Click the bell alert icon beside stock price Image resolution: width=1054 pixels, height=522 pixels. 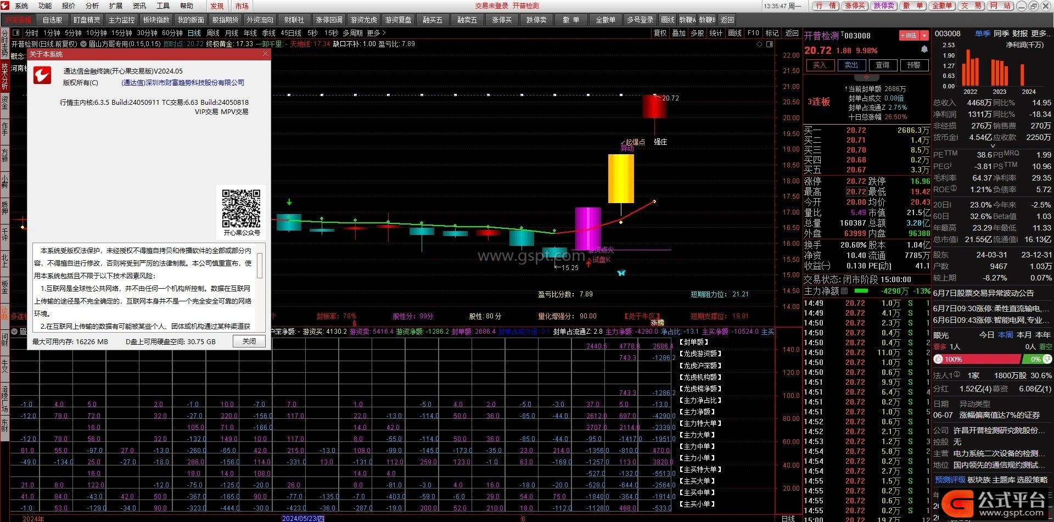coord(924,49)
